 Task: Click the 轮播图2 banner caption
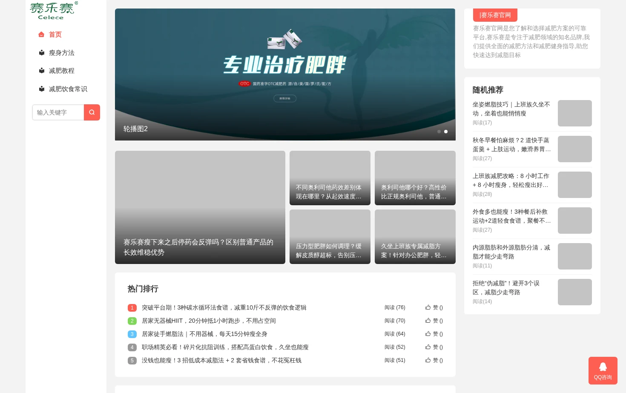click(x=135, y=129)
